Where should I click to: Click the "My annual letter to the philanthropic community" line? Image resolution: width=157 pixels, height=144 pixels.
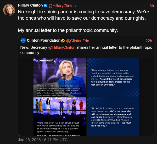click(x=68, y=30)
